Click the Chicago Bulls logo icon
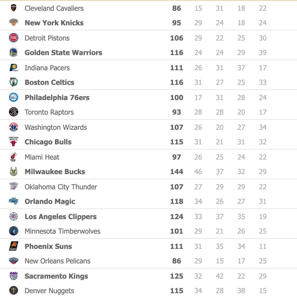Image resolution: width=297 pixels, height=297 pixels. point(13,142)
